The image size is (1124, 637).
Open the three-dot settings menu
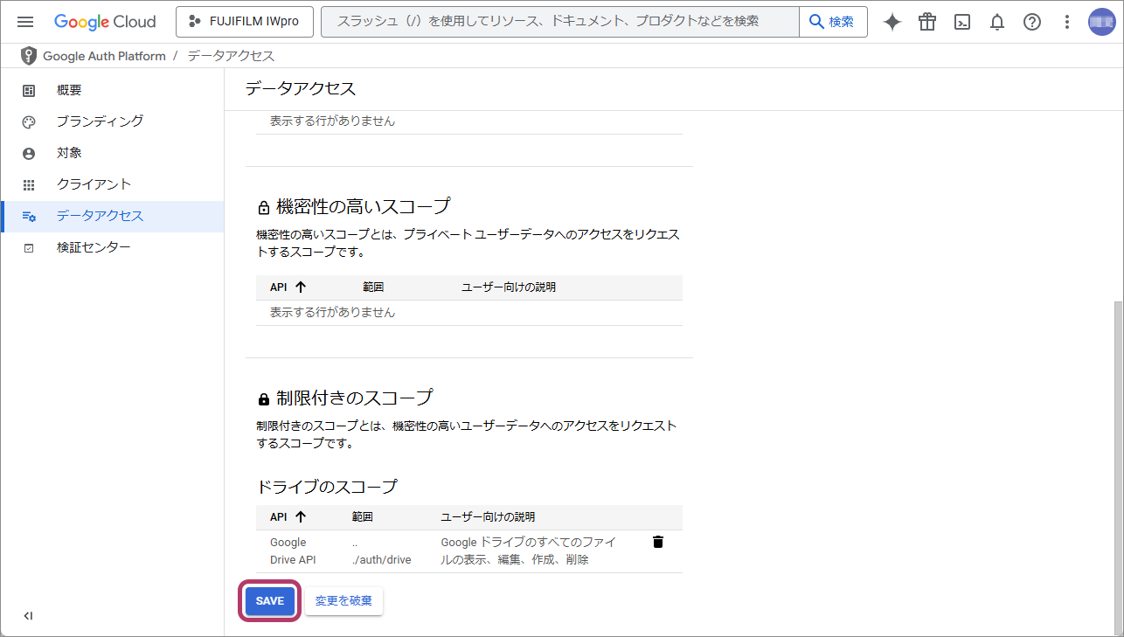[1066, 22]
